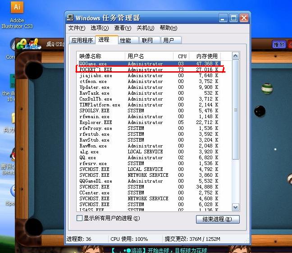Select the RavStub.exe process row
Image resolution: width=292 pixels, height=253 pixels.
tap(149, 140)
